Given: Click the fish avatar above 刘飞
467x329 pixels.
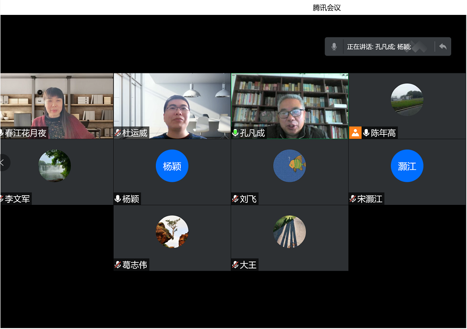Looking at the screenshot, I should (290, 166).
